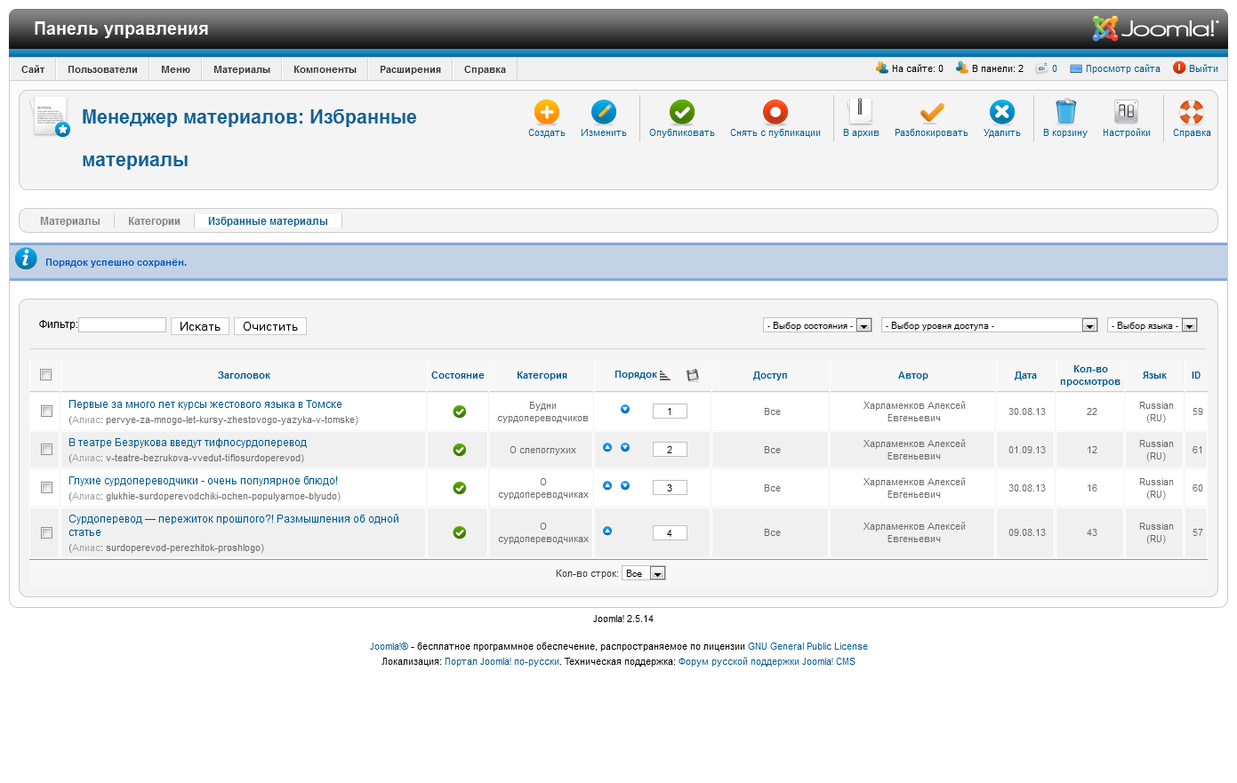1237x783 pixels.
Task: Open the GNU General Public License link
Action: tap(807, 646)
